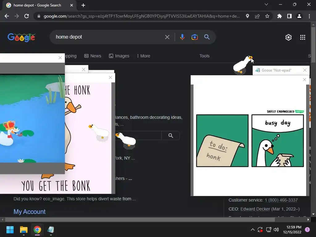Click the site search magnifier button in results
The height and width of the screenshot is (237, 316).
point(171,136)
